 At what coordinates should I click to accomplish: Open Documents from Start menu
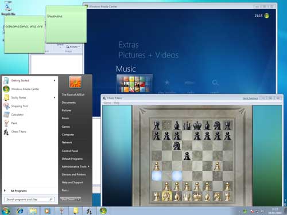tap(68, 103)
